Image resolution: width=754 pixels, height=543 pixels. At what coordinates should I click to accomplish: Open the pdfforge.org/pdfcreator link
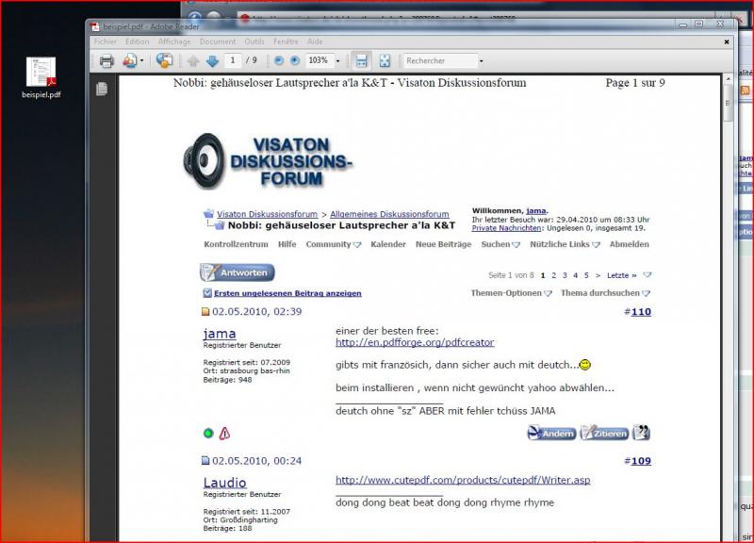point(415,342)
